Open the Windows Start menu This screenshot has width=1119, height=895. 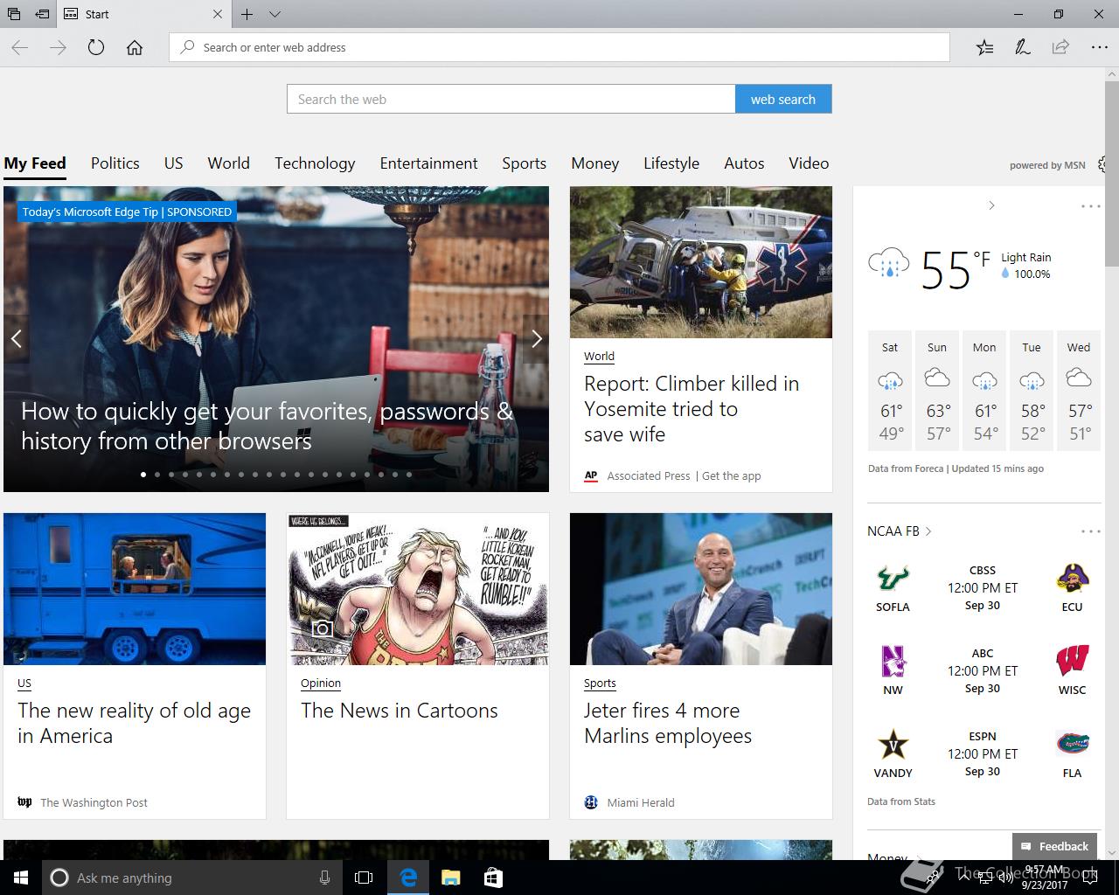pyautogui.click(x=21, y=878)
